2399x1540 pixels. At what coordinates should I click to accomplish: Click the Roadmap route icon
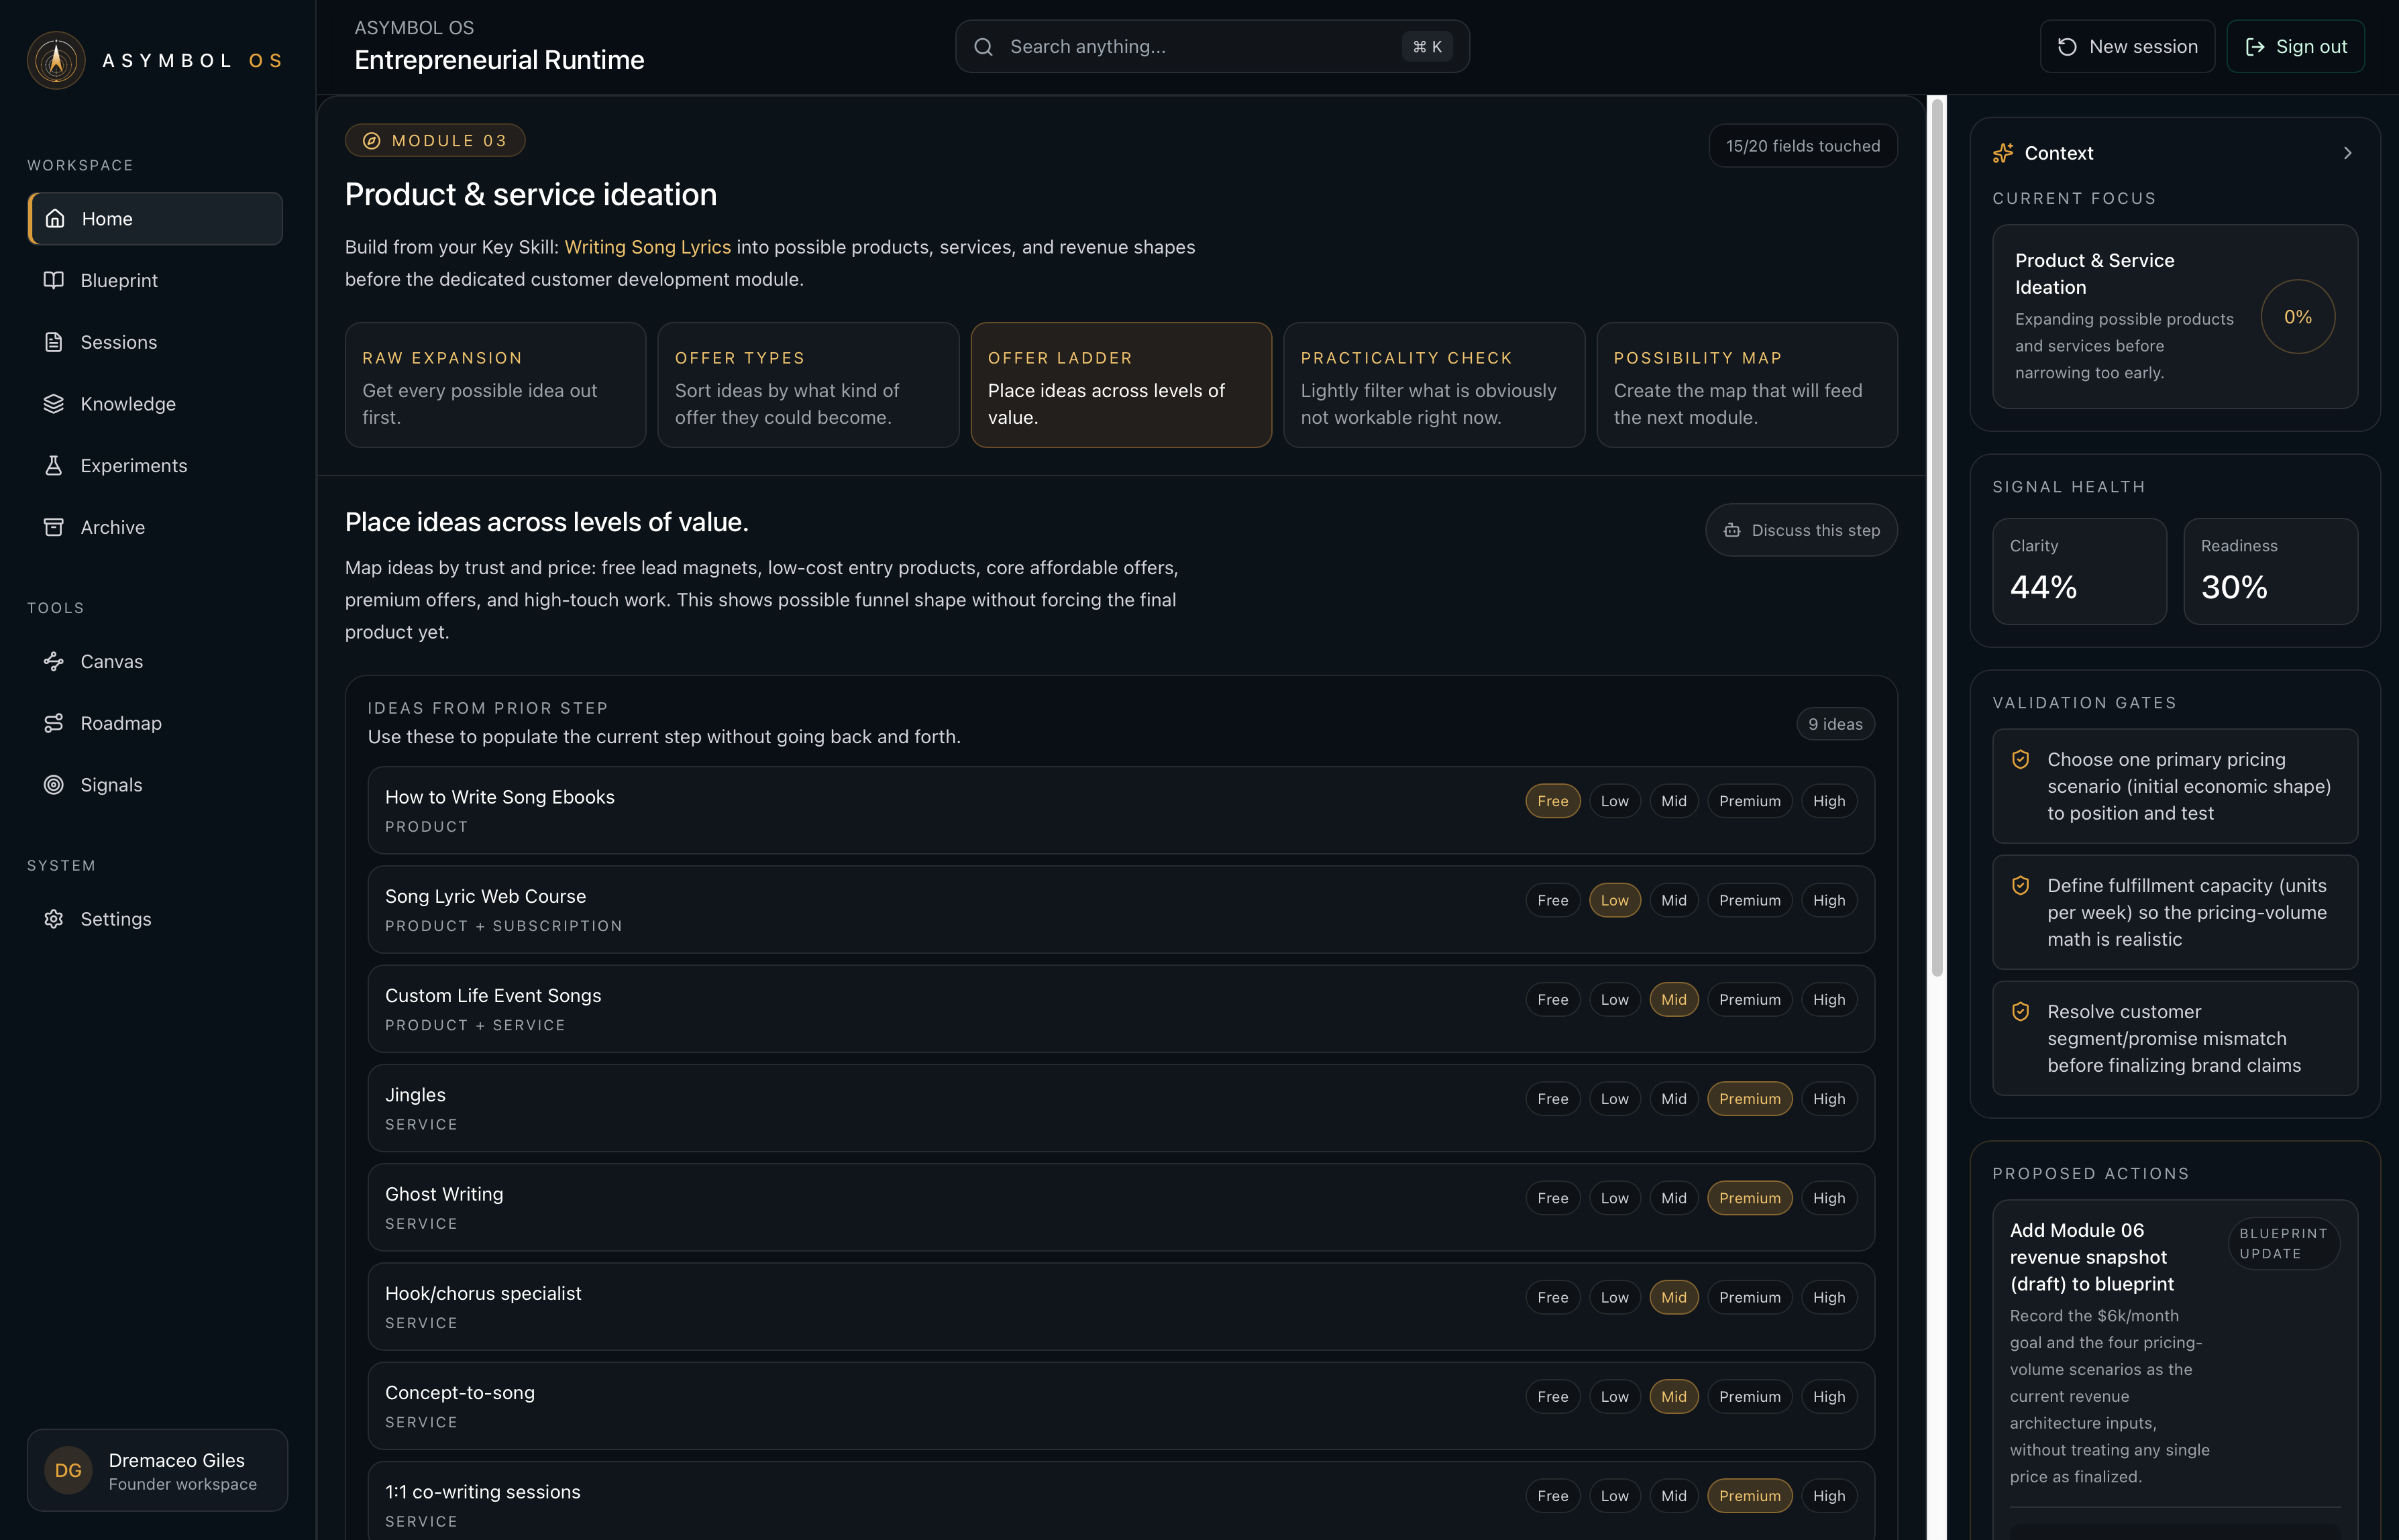(54, 723)
